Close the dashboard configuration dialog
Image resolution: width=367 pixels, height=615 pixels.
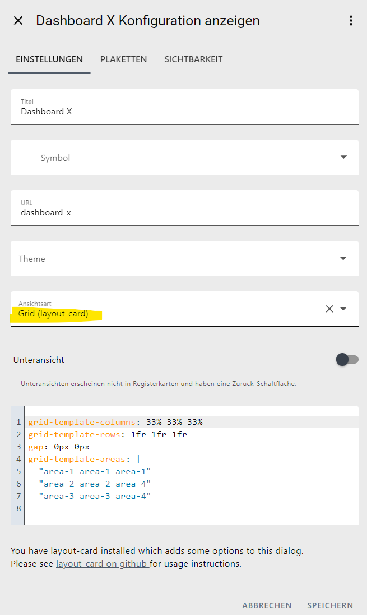[x=18, y=21]
